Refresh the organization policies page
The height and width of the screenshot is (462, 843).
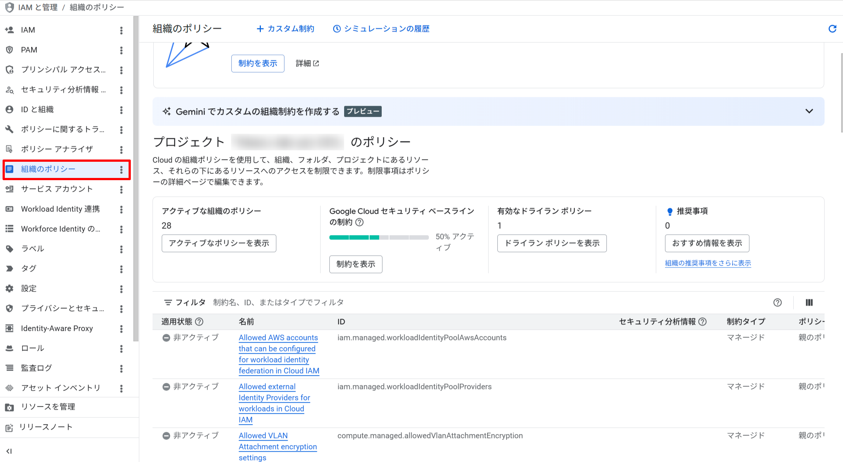click(833, 28)
